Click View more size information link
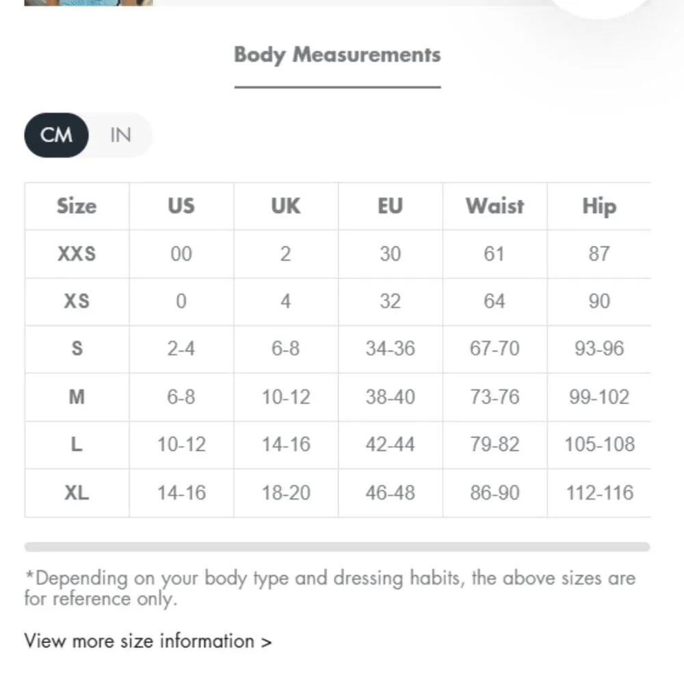 (148, 641)
